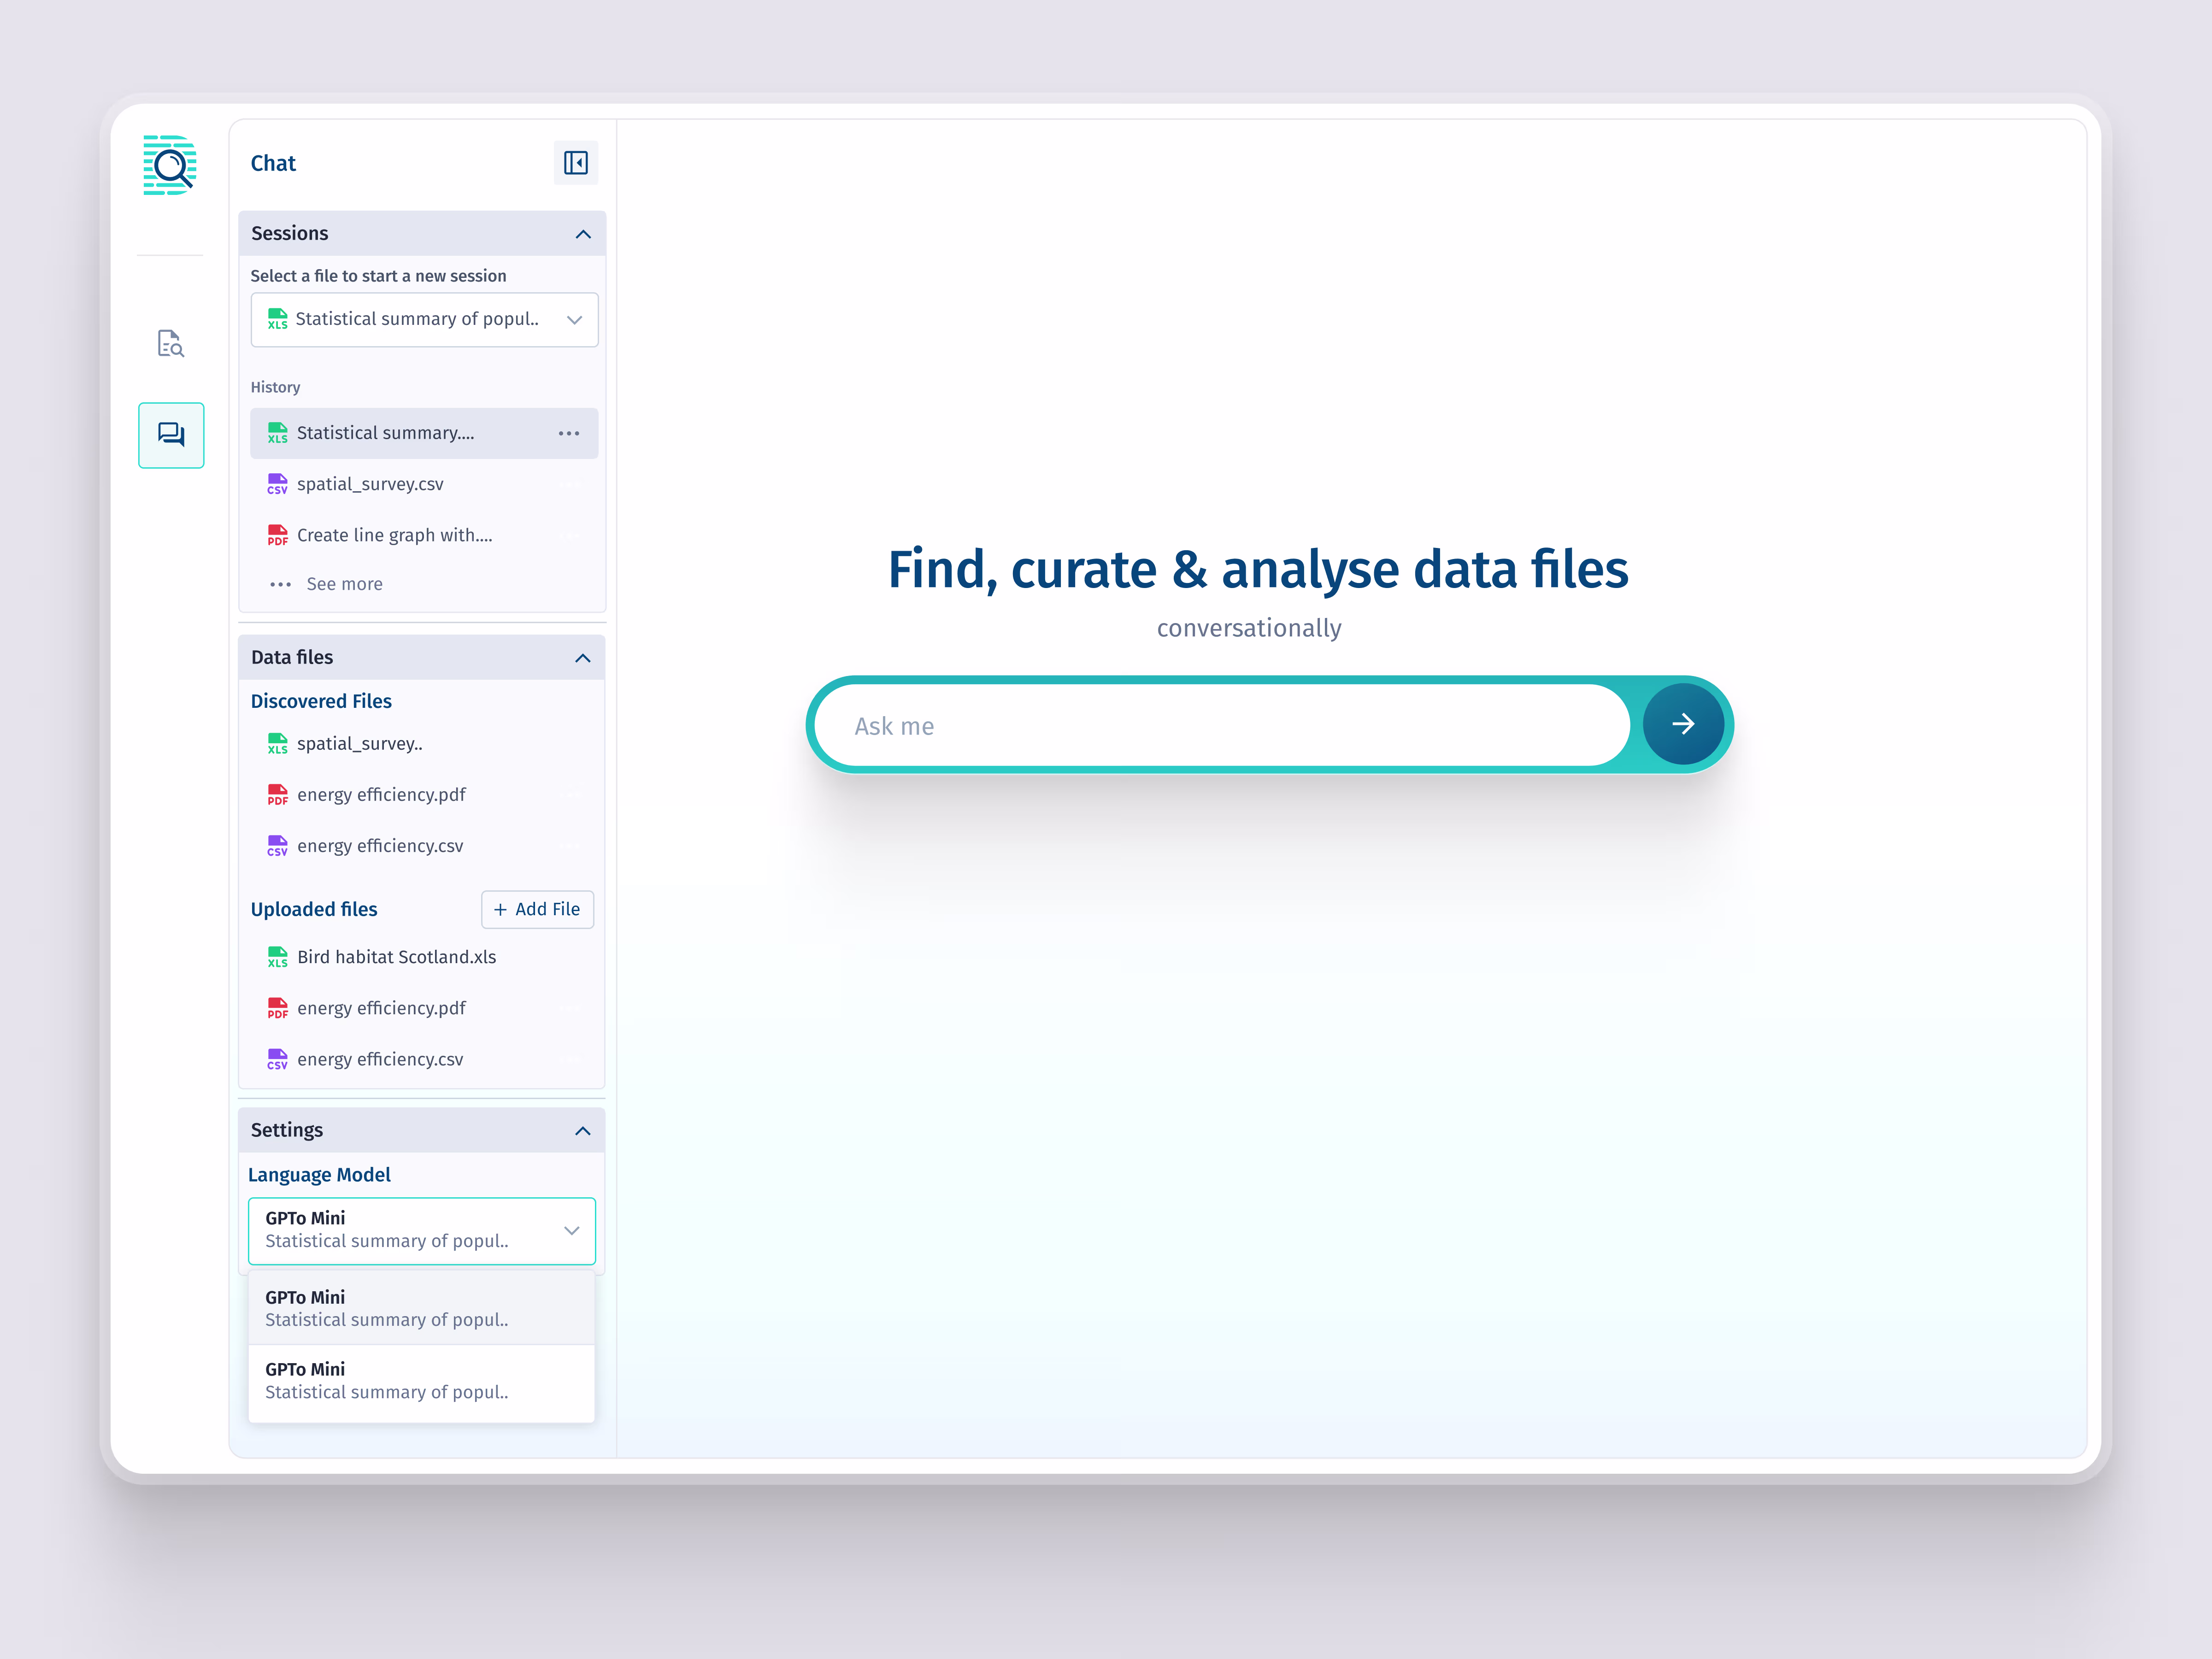Open the document search sidebar icon
The height and width of the screenshot is (1659, 2212).
point(170,343)
